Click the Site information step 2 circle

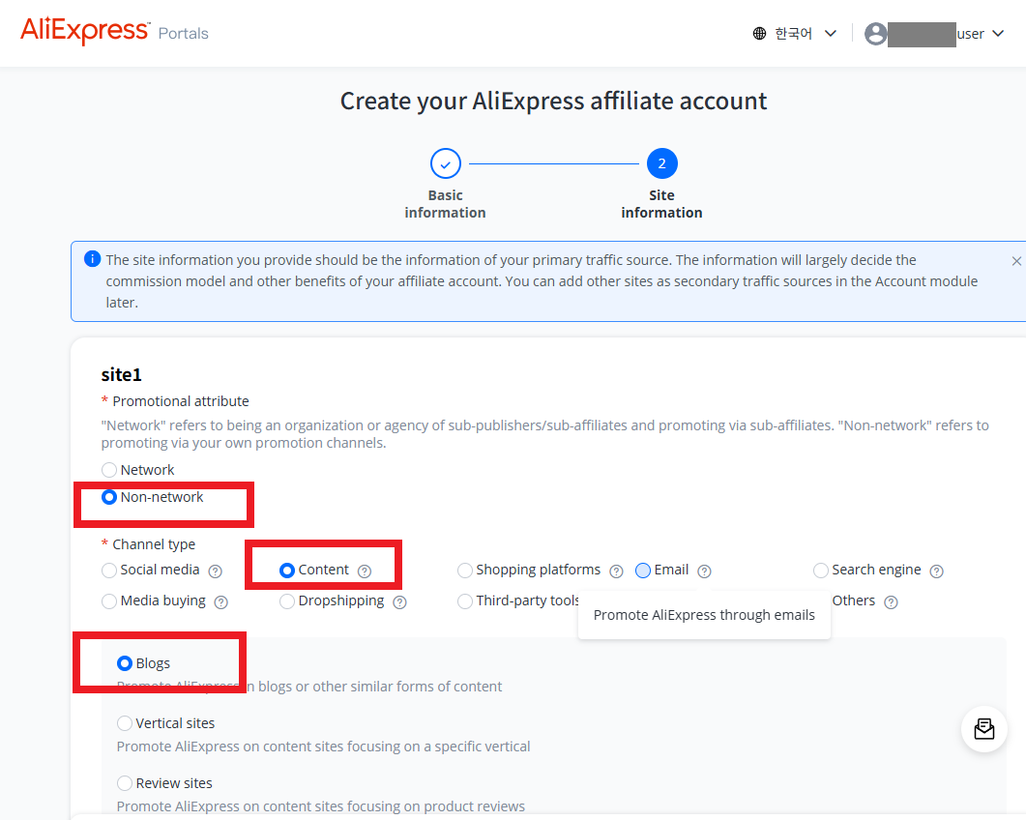click(661, 163)
